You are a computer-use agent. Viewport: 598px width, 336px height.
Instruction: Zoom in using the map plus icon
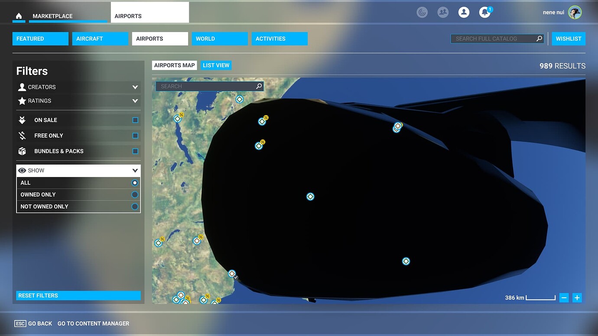(x=577, y=297)
